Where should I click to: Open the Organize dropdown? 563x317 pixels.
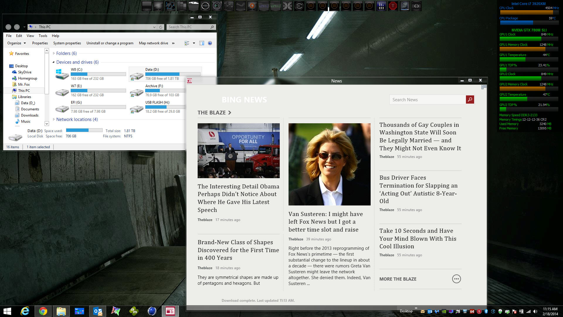(x=16, y=43)
